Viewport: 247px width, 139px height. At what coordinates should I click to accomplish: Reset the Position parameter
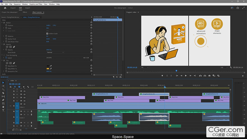pos(91,25)
